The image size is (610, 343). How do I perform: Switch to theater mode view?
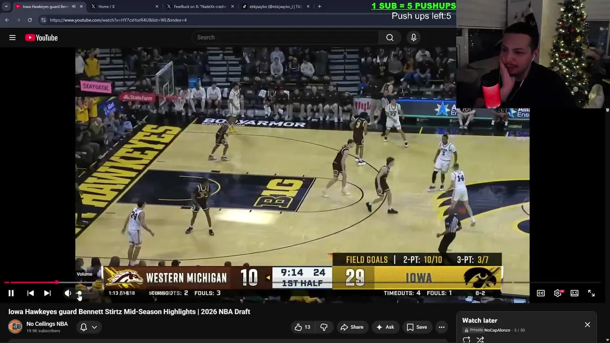click(574, 293)
